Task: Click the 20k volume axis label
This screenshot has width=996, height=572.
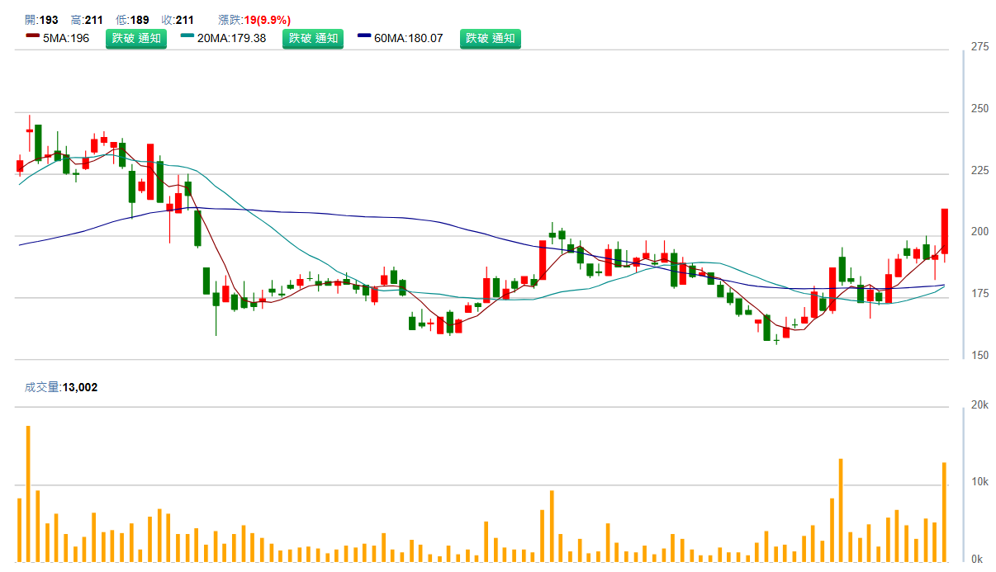Action: [x=980, y=404]
